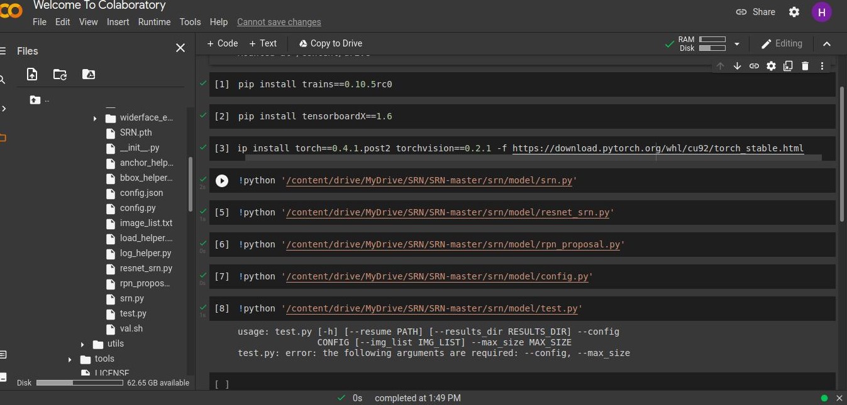Click the resnet_srn.py path in cell 5
Screen dimensions: 847x405
pos(448,213)
